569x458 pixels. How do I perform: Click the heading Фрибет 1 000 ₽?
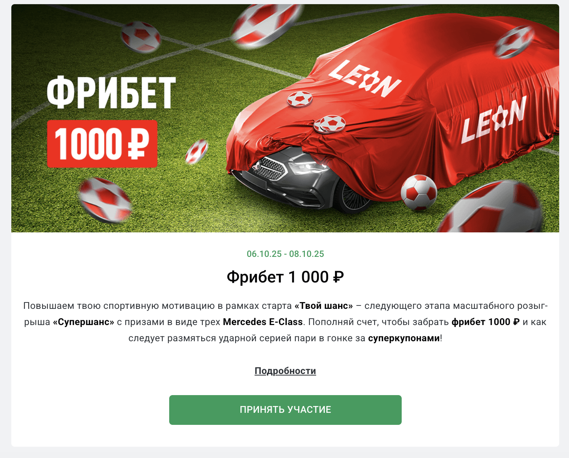tap(285, 277)
